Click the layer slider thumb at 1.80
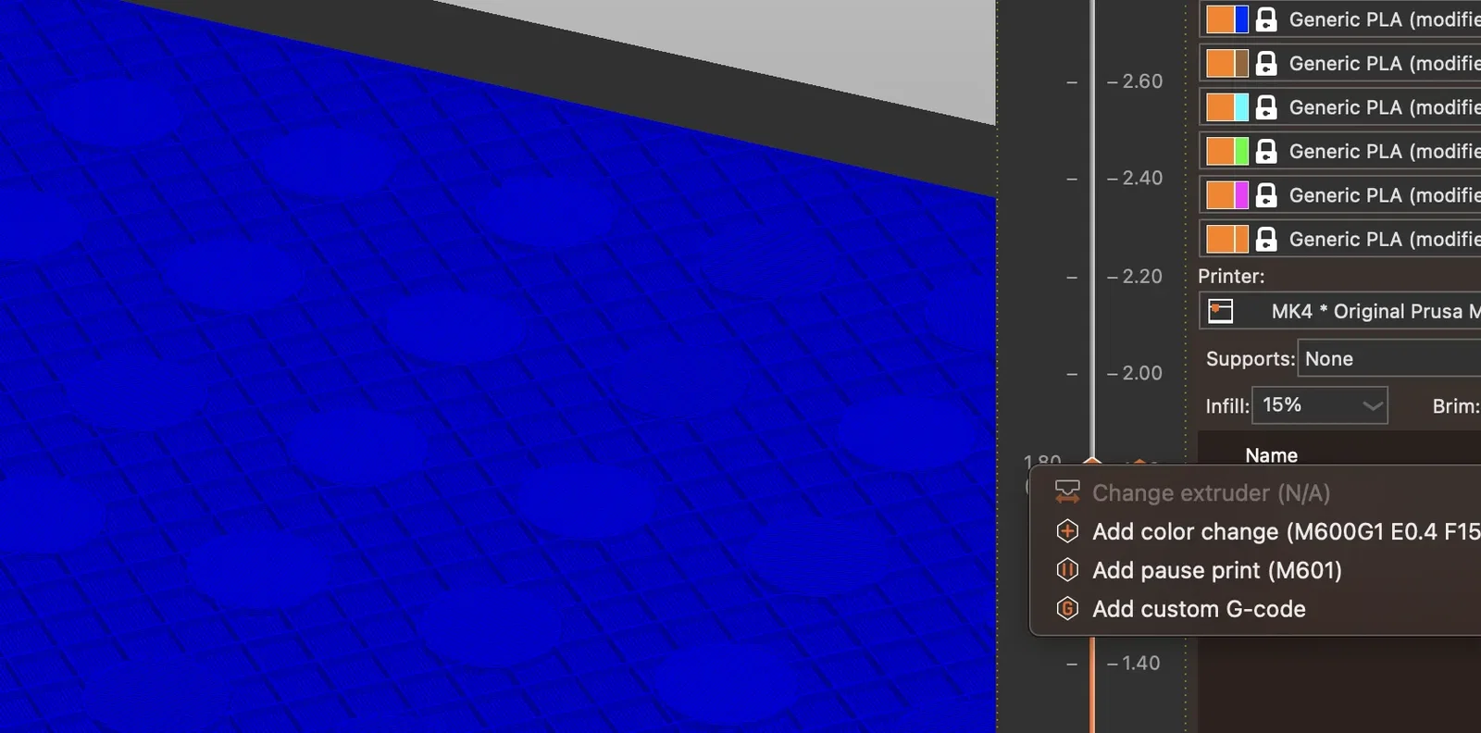The width and height of the screenshot is (1481, 733). [1092, 461]
